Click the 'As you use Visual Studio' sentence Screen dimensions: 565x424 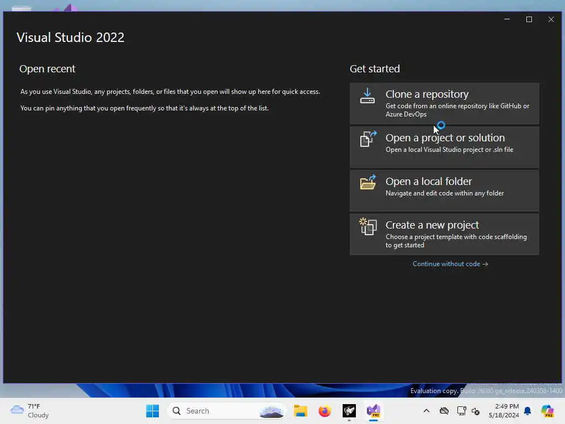[x=170, y=92]
